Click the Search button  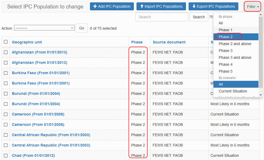[198, 17]
